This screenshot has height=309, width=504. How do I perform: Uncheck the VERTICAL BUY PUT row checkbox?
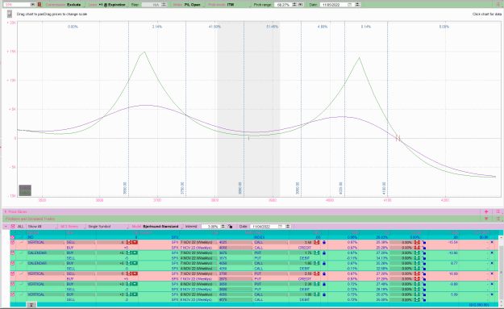[13, 284]
